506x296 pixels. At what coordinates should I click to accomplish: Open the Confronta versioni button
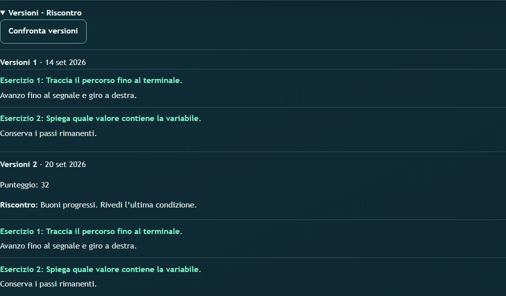[43, 31]
